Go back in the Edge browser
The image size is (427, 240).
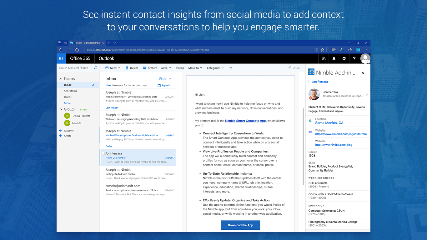click(61, 50)
